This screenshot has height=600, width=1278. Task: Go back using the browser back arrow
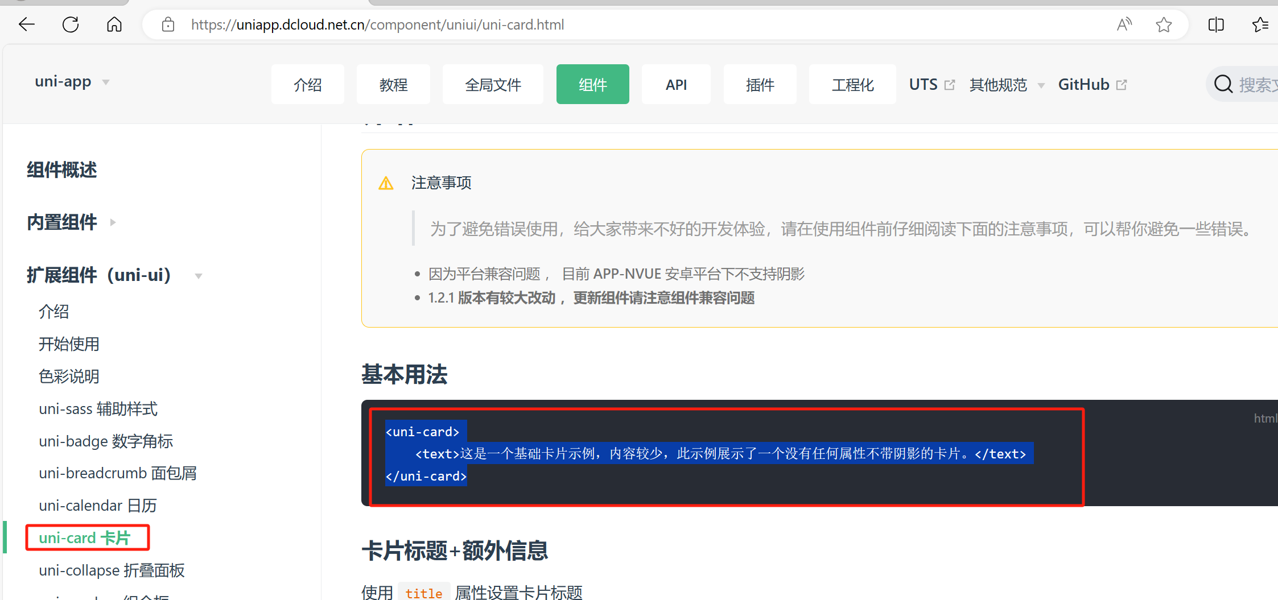coord(27,24)
